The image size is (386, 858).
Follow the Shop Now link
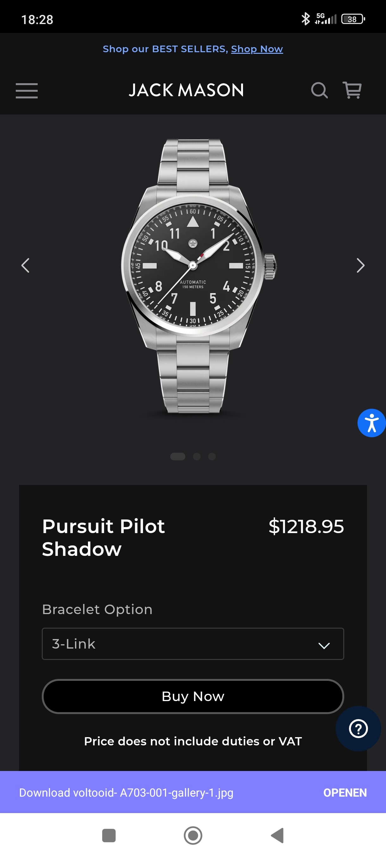[257, 49]
